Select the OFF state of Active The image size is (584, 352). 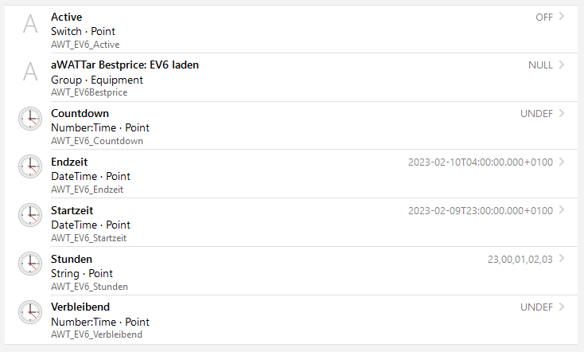544,18
